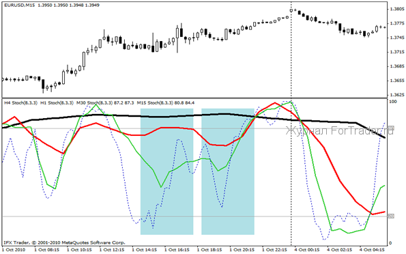Select the M30 Stoch(8,3,3) 87.2 87.3 label
The width and height of the screenshot is (406, 254).
[x=105, y=103]
